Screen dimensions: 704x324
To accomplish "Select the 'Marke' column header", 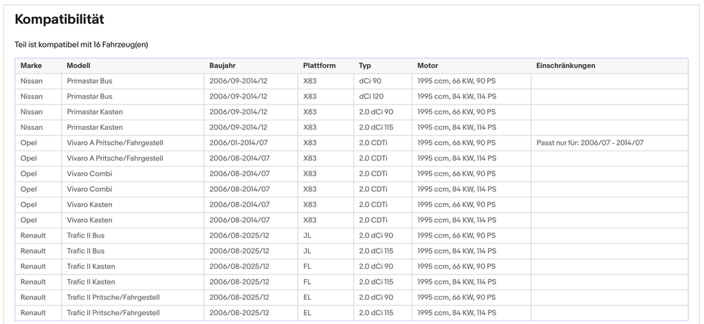I will click(31, 65).
